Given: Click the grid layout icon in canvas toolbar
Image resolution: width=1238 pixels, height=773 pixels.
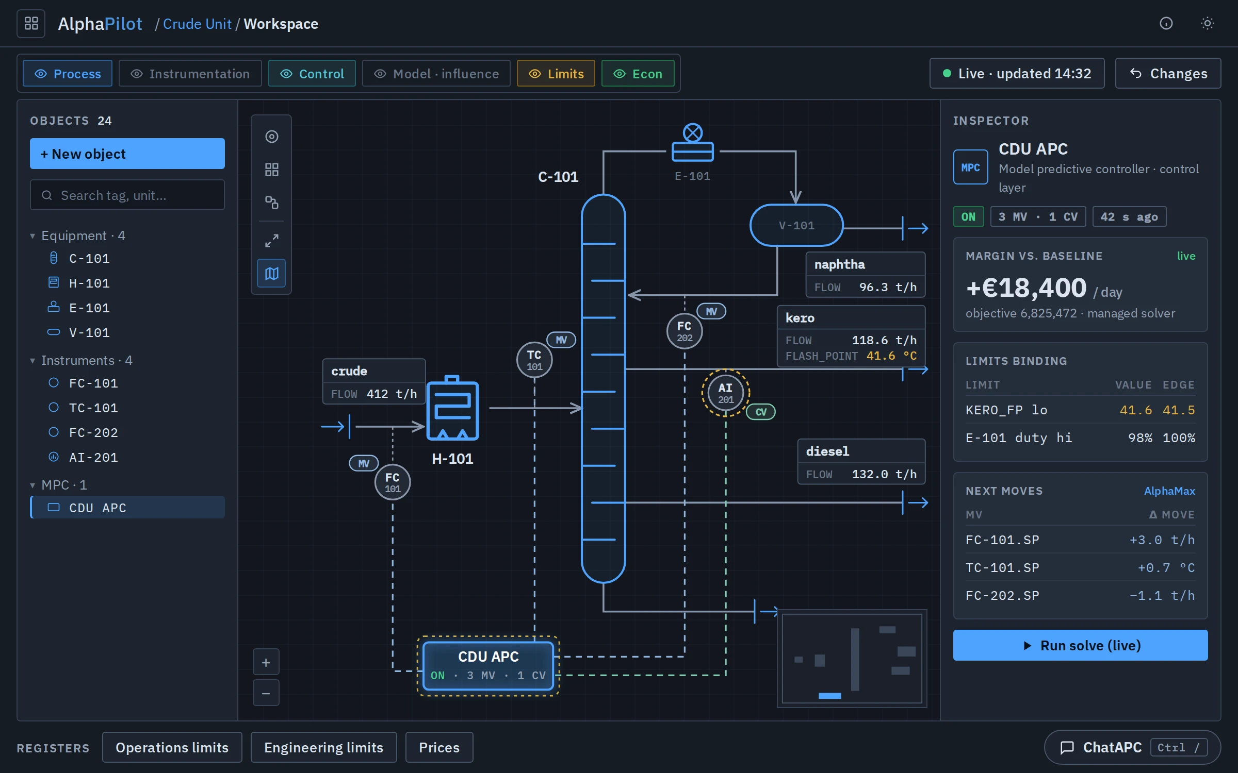Looking at the screenshot, I should (x=272, y=170).
